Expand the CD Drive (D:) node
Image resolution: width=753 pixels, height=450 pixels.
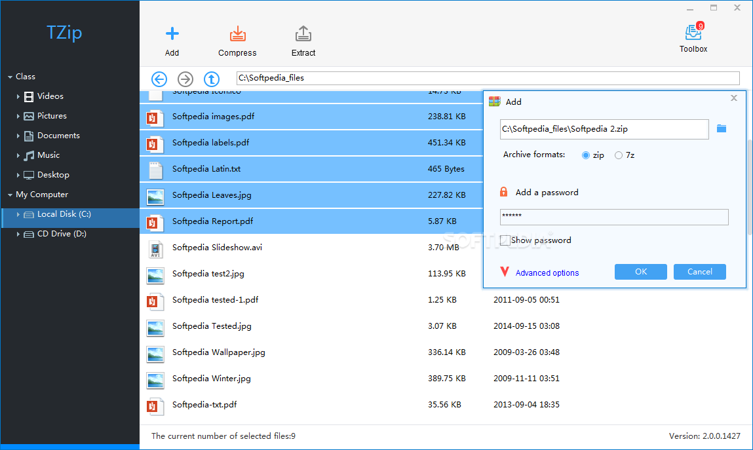(18, 234)
